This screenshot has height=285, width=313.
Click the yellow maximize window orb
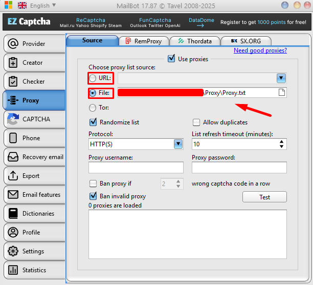point(297,5)
